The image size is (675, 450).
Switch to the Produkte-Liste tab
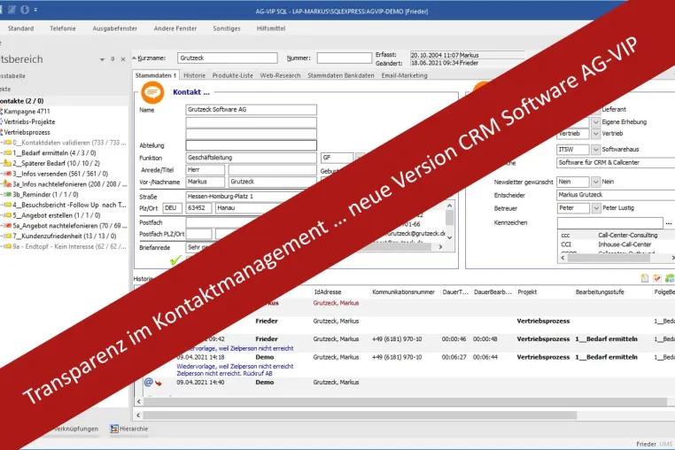point(232,75)
